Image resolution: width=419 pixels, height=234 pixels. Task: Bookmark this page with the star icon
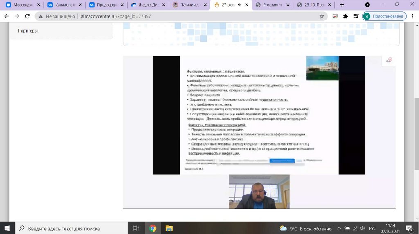click(322, 16)
